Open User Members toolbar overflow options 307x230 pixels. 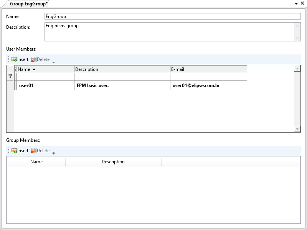click(x=53, y=62)
